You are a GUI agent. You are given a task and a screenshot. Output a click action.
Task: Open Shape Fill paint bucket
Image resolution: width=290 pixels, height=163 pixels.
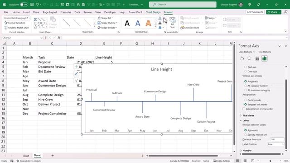click(99, 18)
